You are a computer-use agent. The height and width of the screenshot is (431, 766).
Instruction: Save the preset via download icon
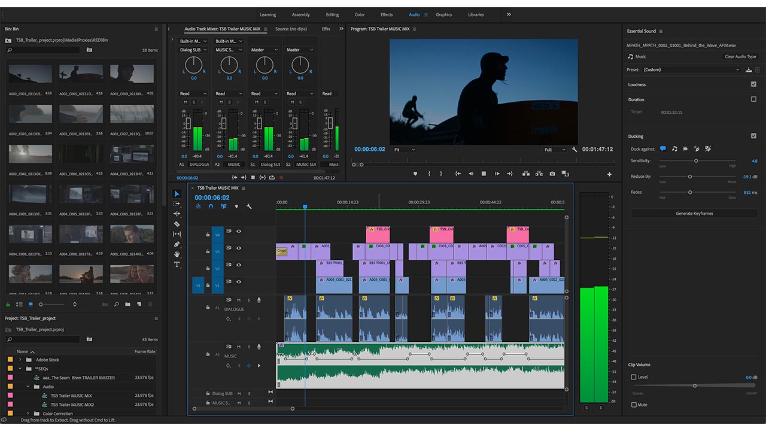click(x=749, y=70)
